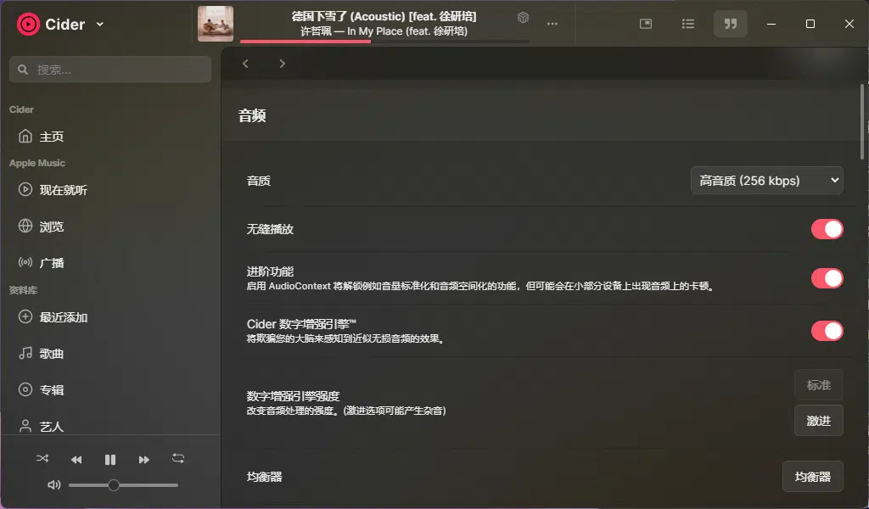Skip to the previous track

pos(76,459)
